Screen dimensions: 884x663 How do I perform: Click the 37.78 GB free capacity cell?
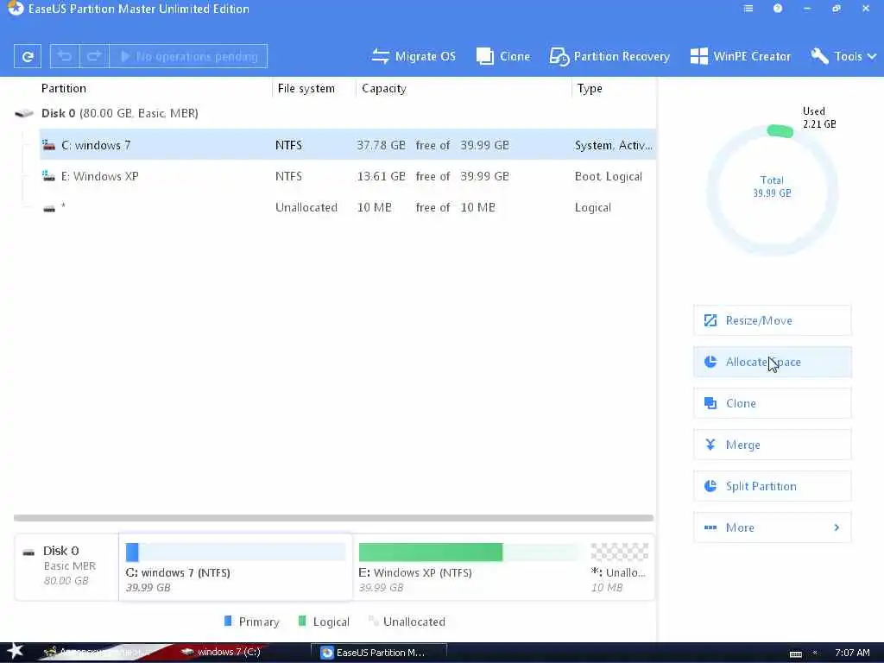pyautogui.click(x=381, y=145)
